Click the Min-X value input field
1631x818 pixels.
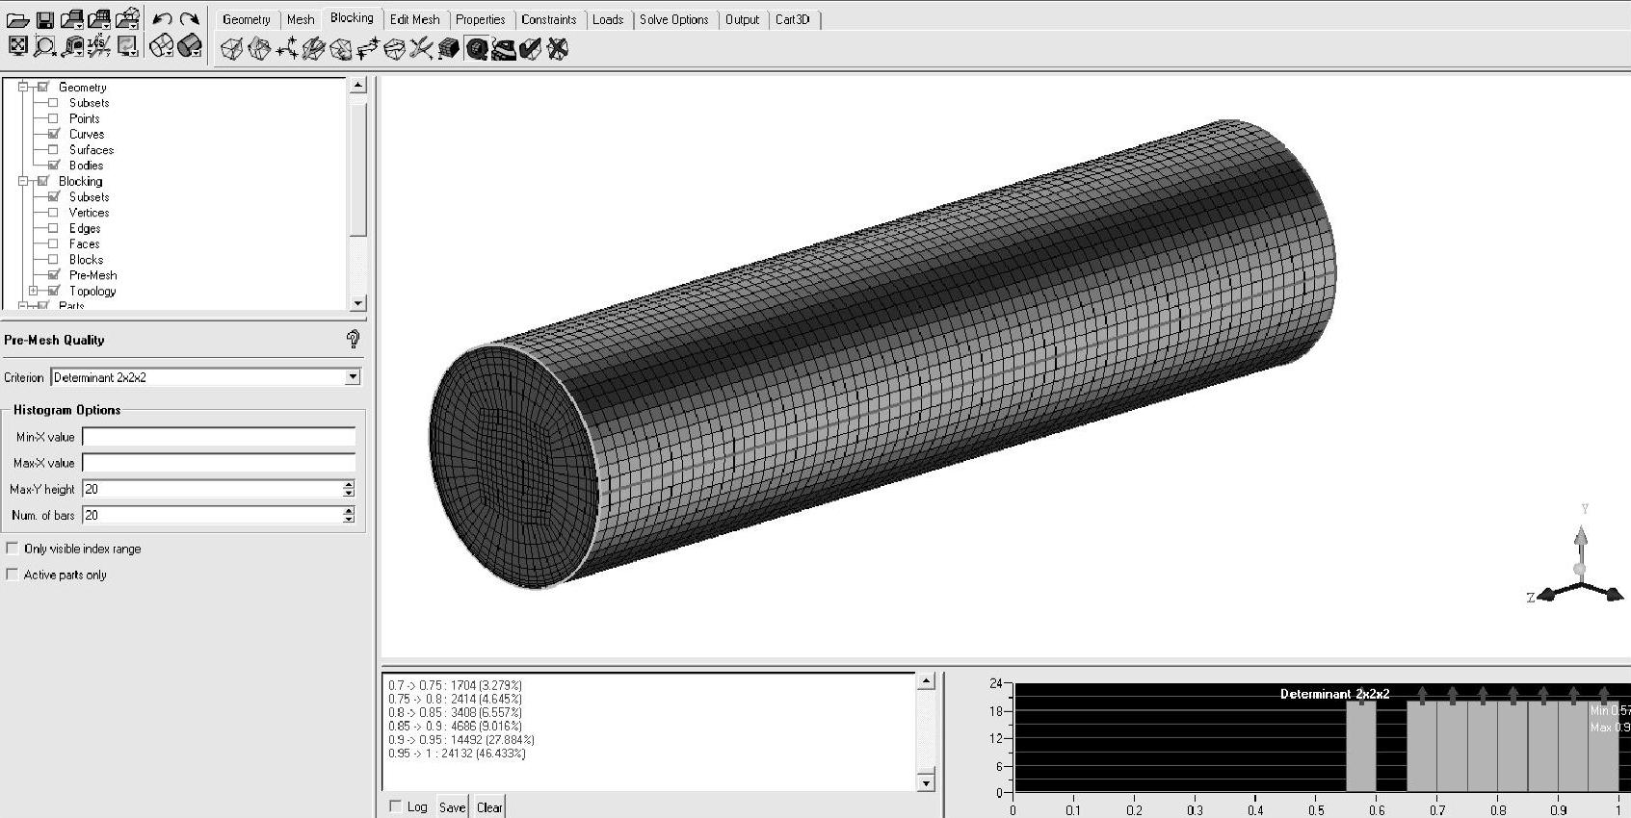tap(219, 437)
